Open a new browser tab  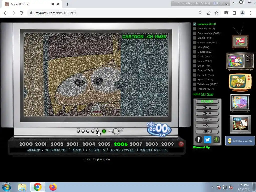(67, 4)
